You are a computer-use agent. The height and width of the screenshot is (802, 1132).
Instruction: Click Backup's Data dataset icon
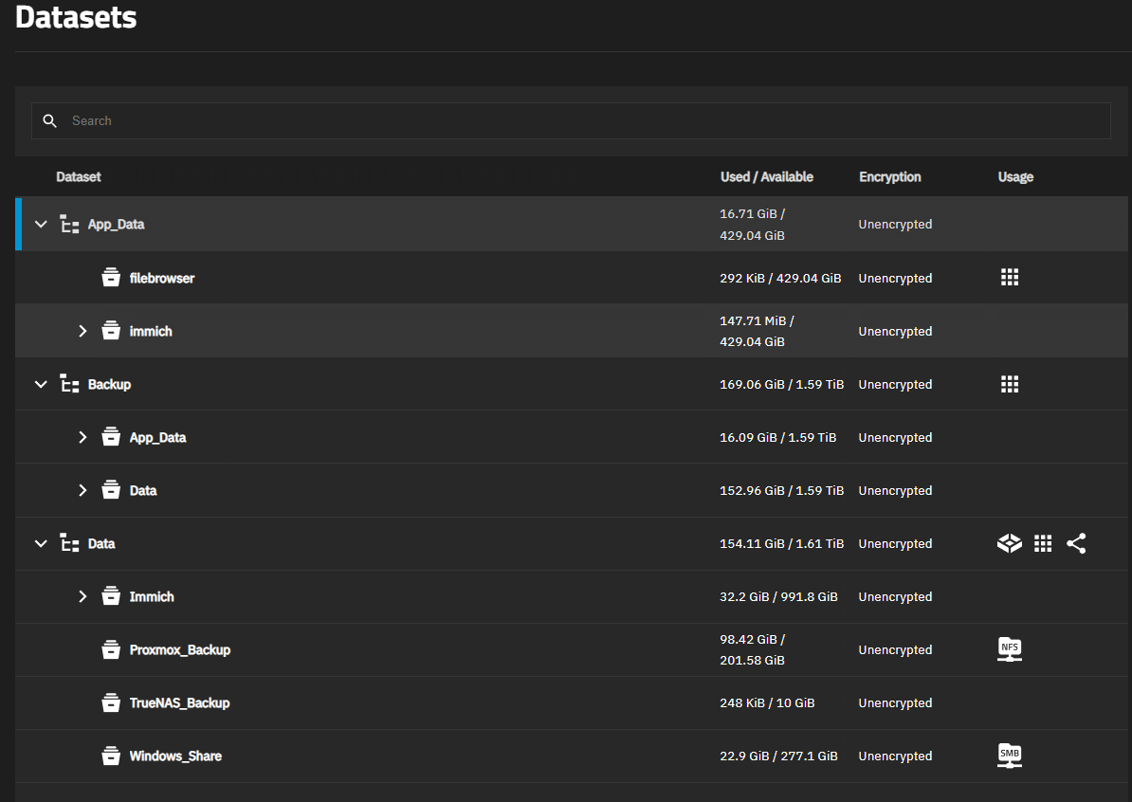coord(111,490)
